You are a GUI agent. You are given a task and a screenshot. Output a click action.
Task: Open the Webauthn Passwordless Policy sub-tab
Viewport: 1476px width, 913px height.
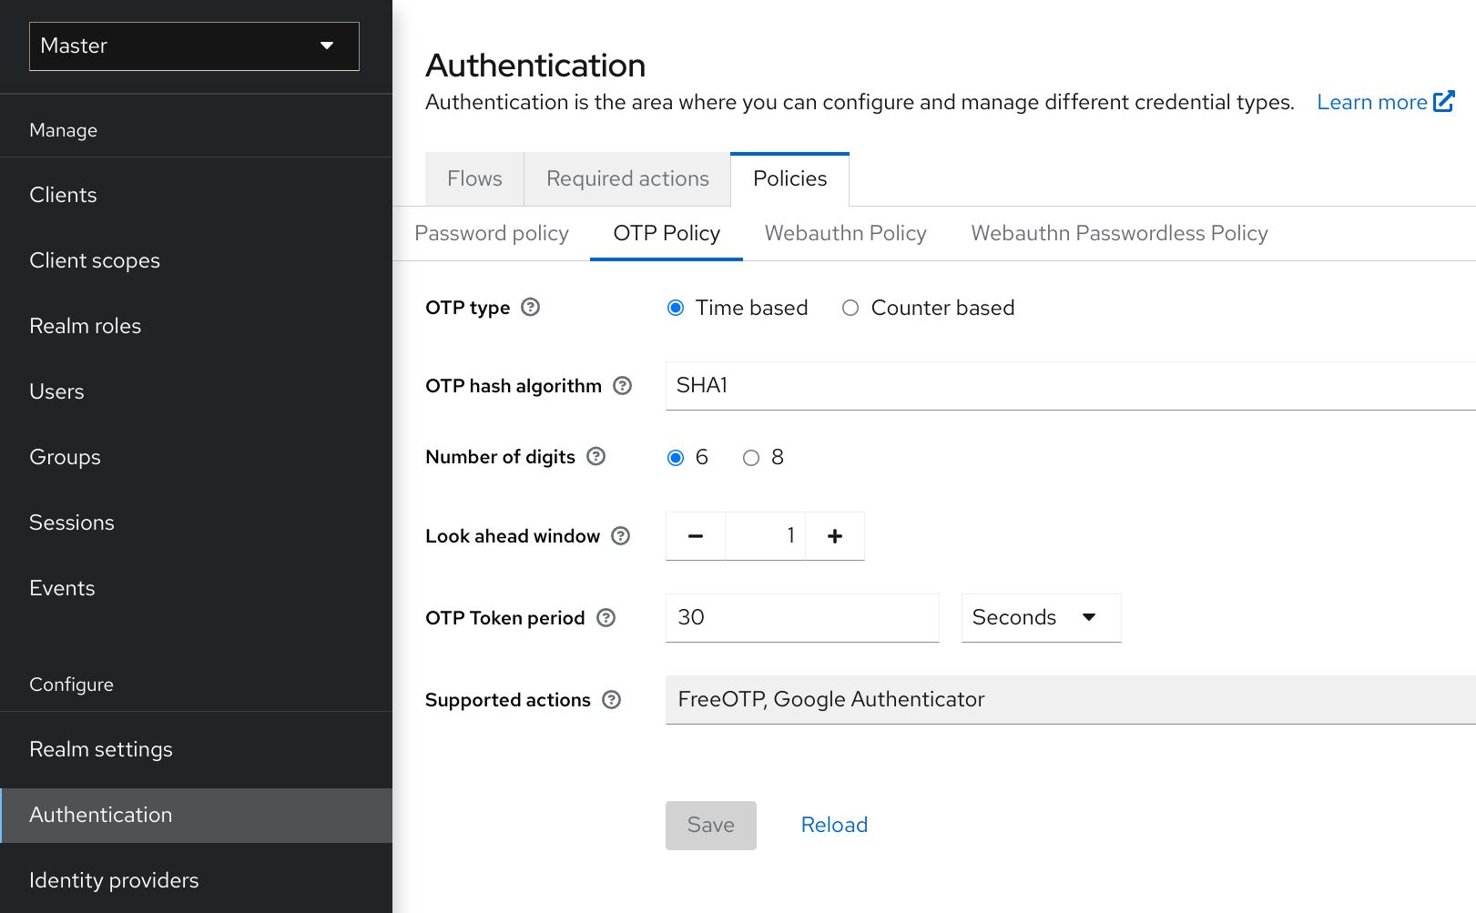pos(1119,233)
